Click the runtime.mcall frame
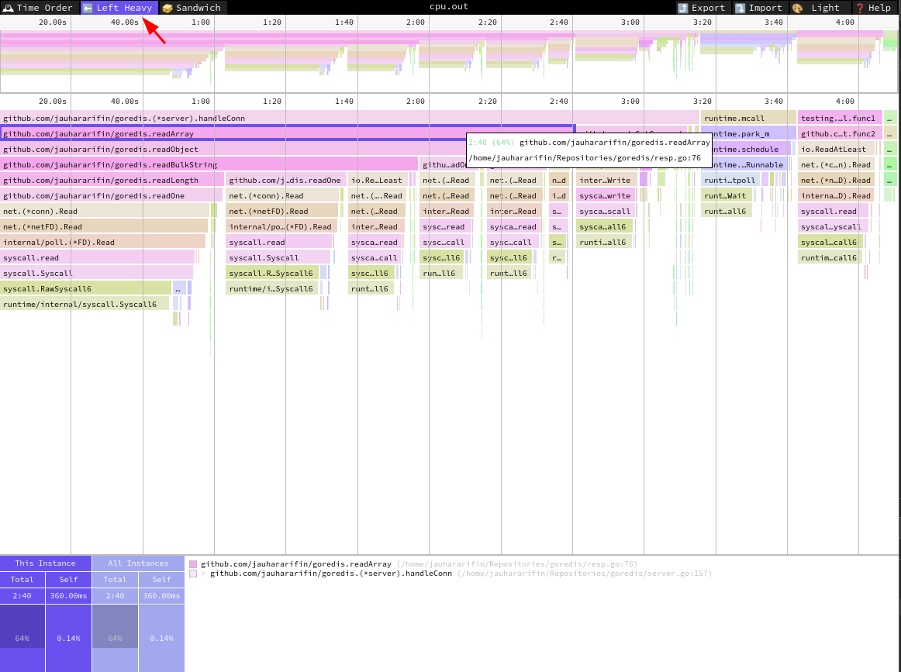The width and height of the screenshot is (901, 672). click(747, 118)
